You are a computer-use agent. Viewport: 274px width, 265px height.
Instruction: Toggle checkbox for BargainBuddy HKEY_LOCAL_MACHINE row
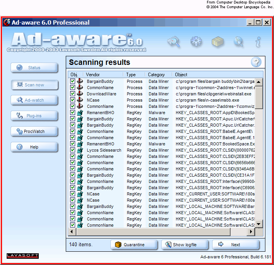pos(72,206)
